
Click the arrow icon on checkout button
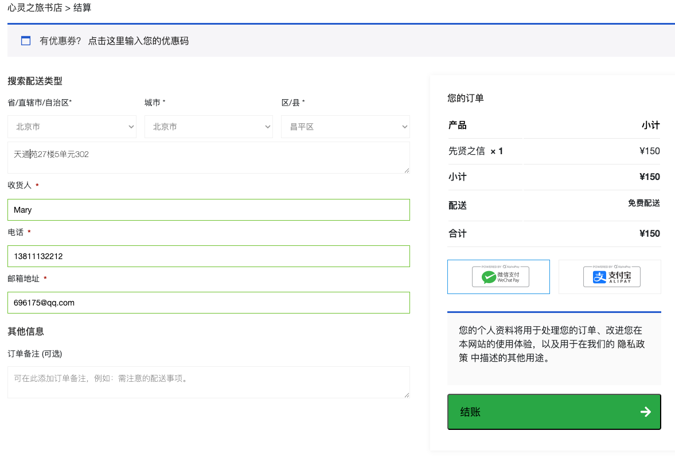pyautogui.click(x=645, y=412)
